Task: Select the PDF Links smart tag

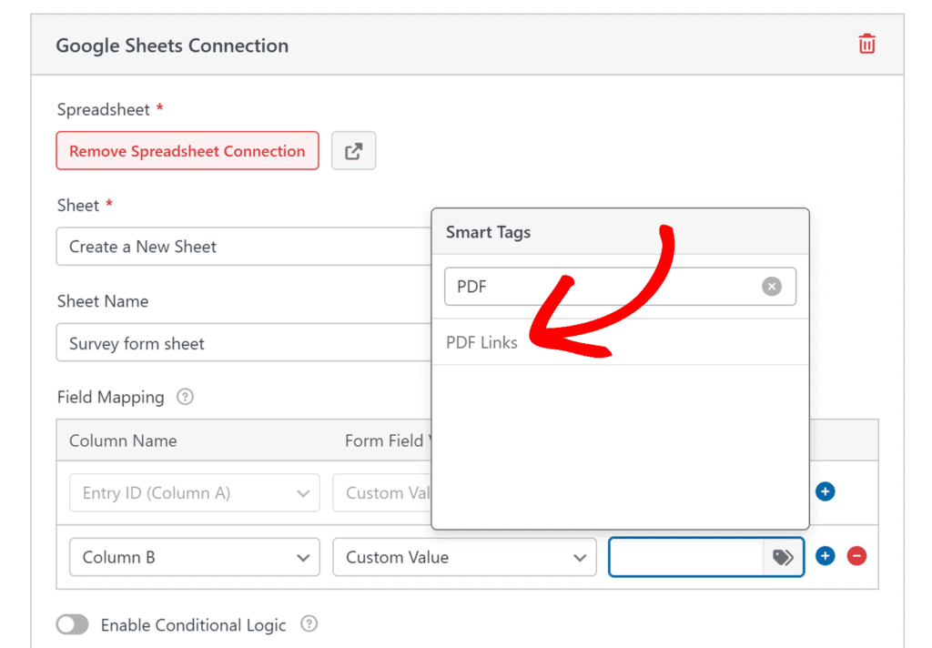Action: click(x=482, y=342)
